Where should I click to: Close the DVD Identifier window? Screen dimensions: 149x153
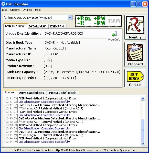click(x=145, y=4)
